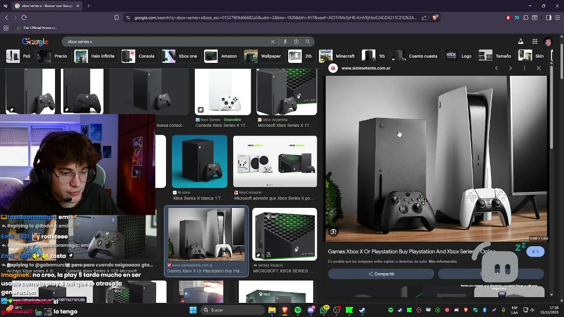Submit the search with the magnifier icon
The width and height of the screenshot is (564, 317).
[x=308, y=41]
